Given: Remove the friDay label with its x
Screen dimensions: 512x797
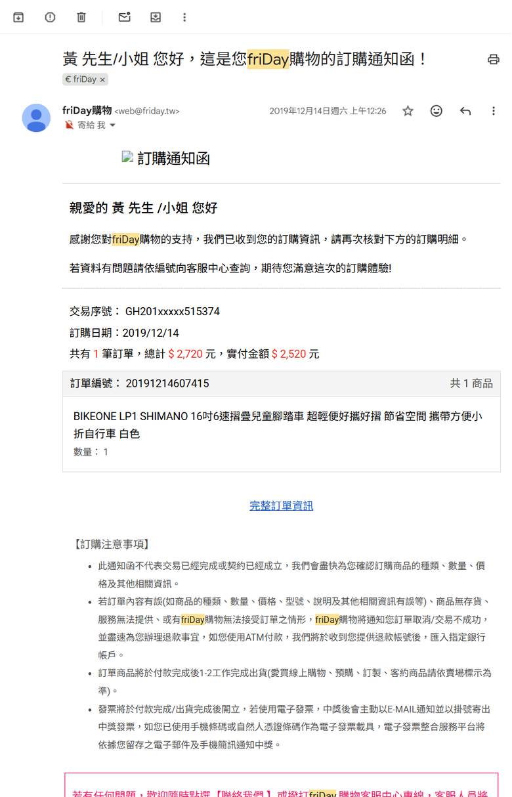Looking at the screenshot, I should 102,79.
